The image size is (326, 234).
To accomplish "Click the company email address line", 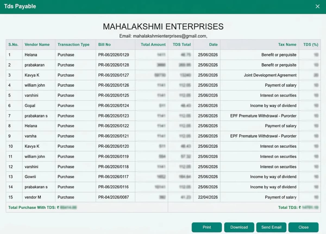I will pyautogui.click(x=163, y=36).
